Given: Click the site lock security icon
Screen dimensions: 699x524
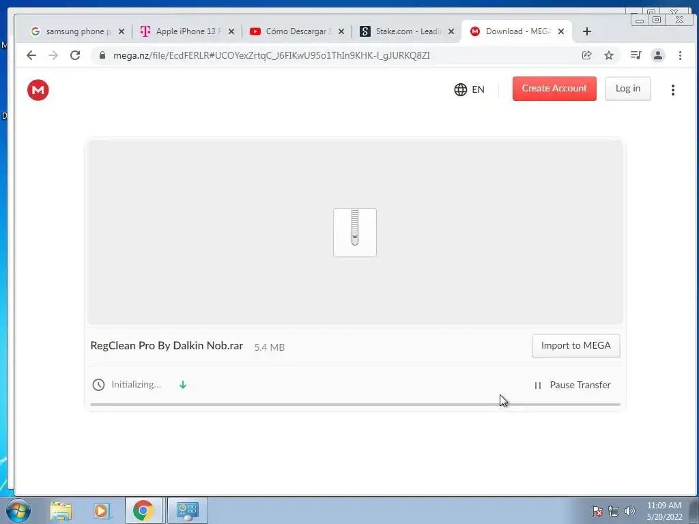Looking at the screenshot, I should 102,55.
